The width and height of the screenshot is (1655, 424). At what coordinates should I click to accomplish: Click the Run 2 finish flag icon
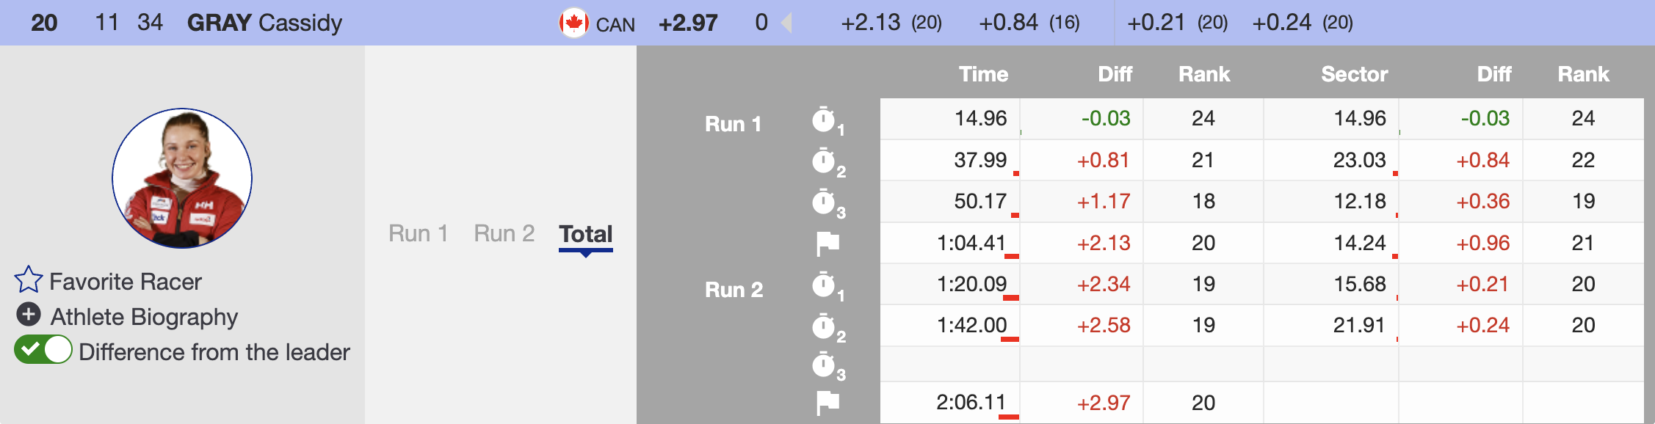(x=827, y=403)
